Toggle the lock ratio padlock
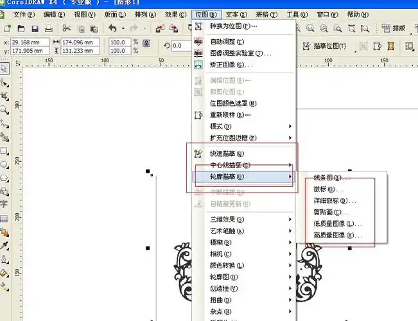 tap(146, 43)
